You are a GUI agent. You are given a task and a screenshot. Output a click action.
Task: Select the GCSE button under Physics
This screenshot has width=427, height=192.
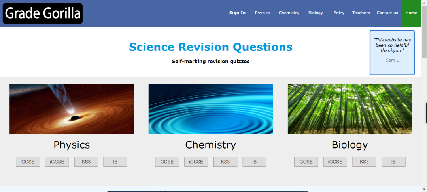(x=28, y=162)
